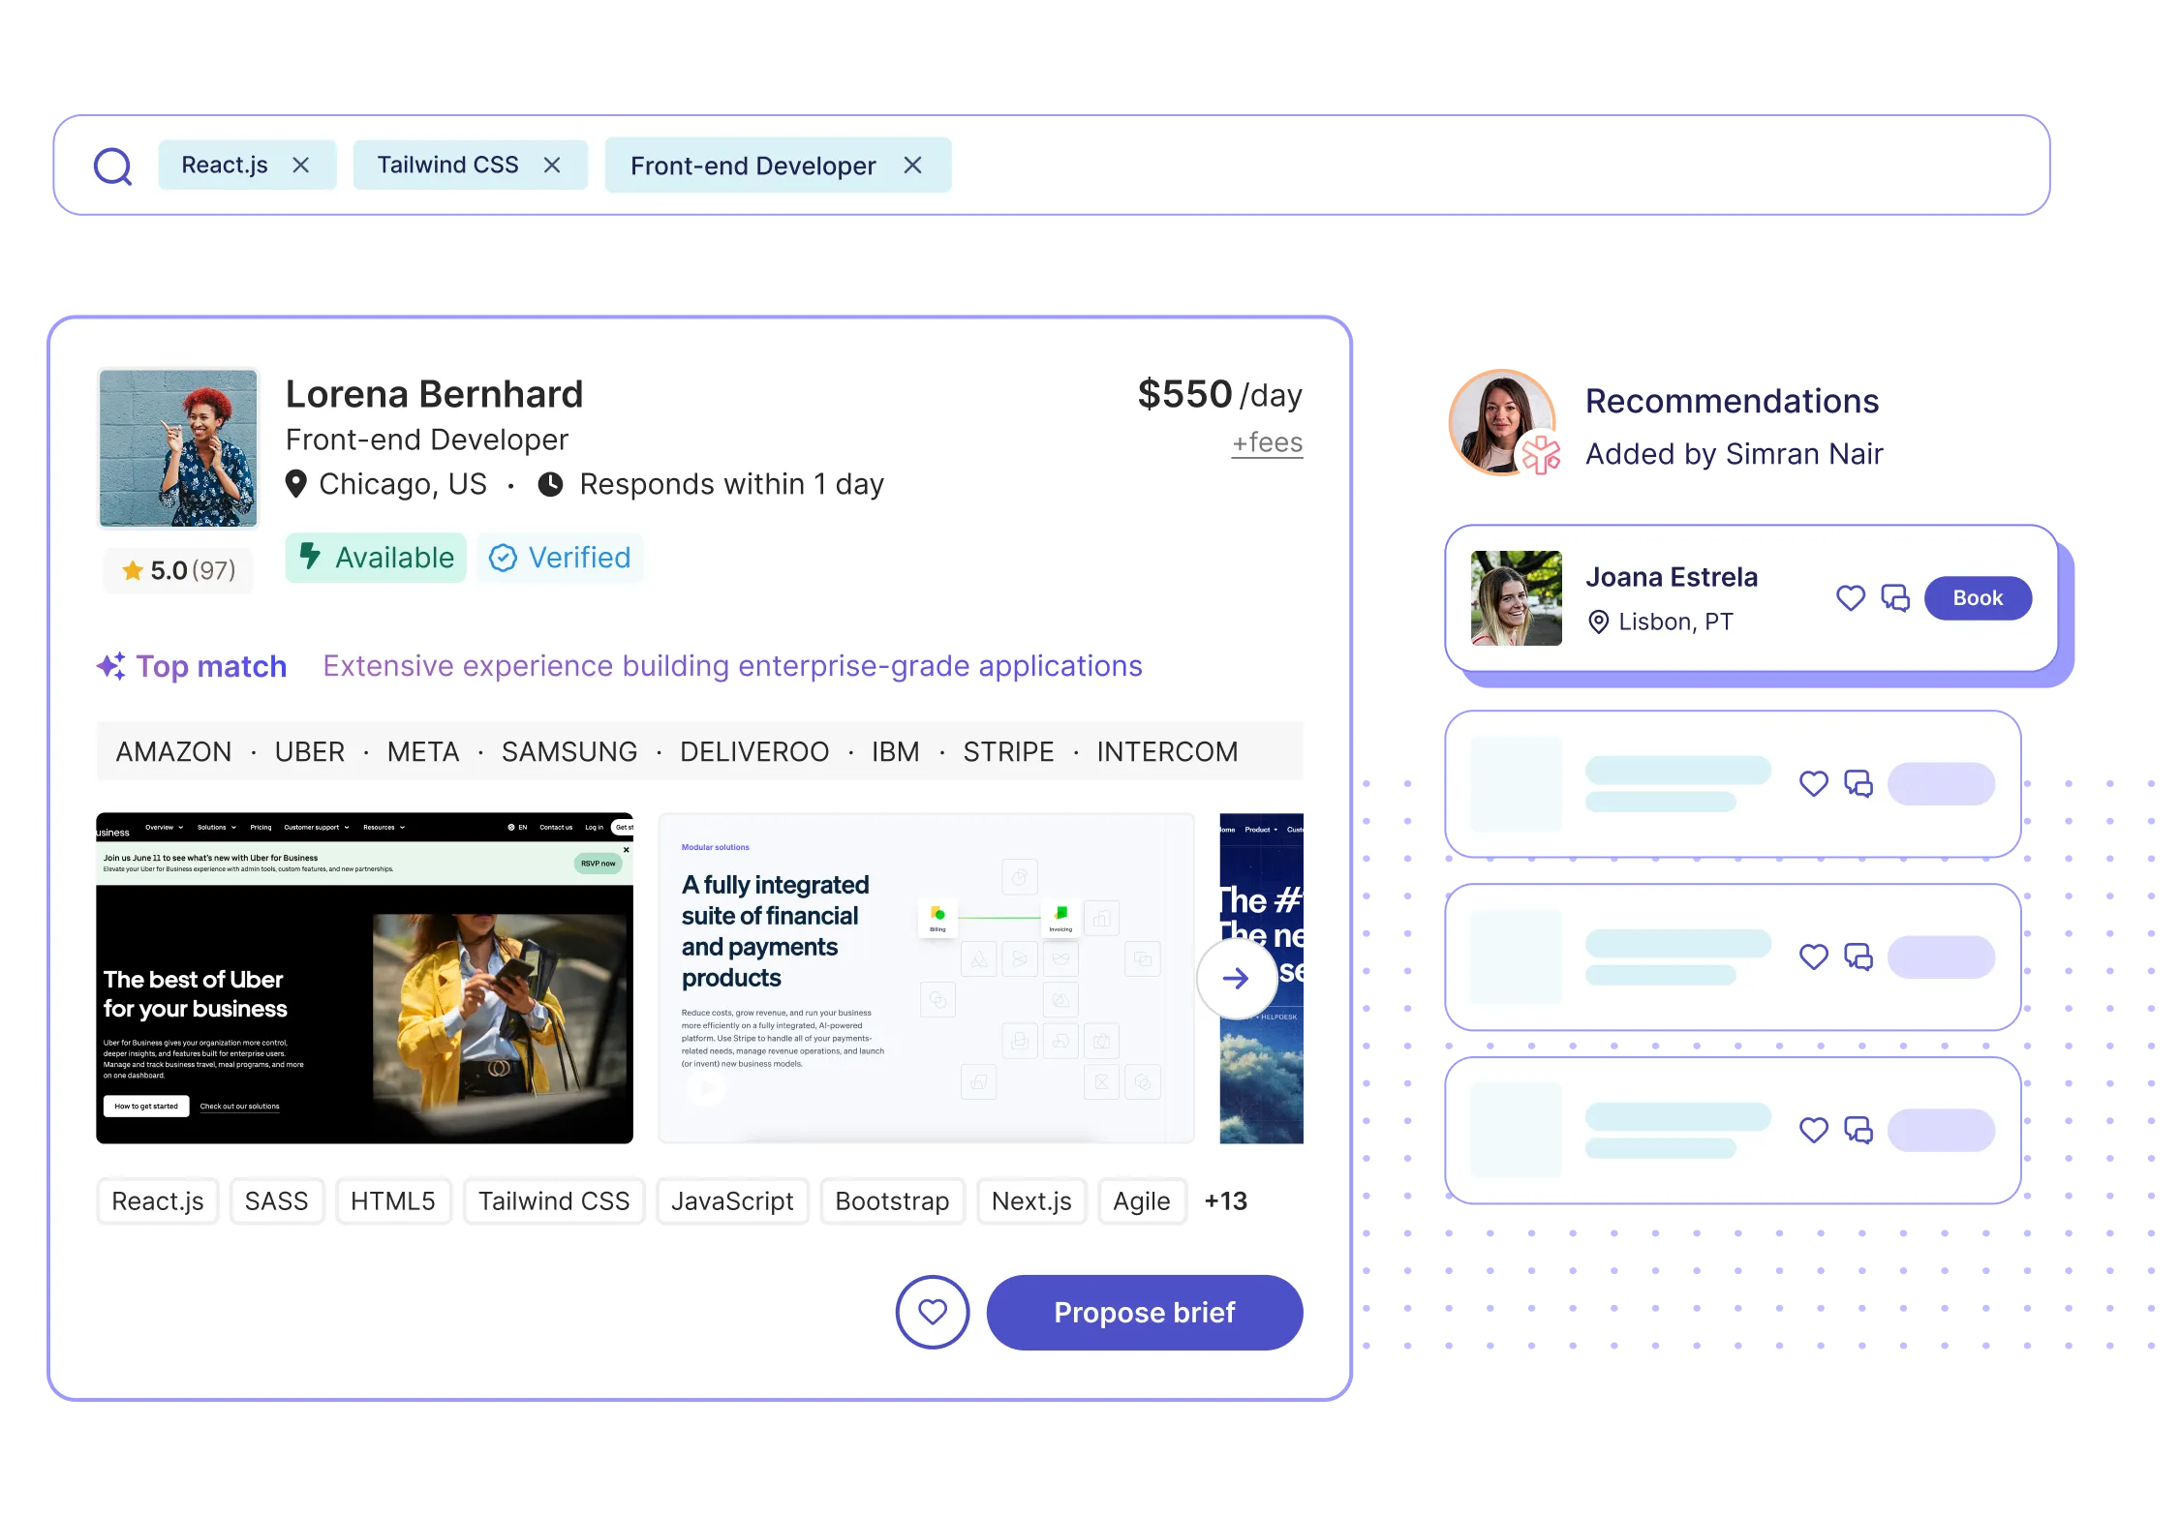Show next portfolio item with arrow
The image size is (2181, 1518).
1236,979
